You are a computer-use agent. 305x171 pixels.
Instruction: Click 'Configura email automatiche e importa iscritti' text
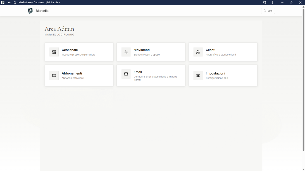[155, 78]
